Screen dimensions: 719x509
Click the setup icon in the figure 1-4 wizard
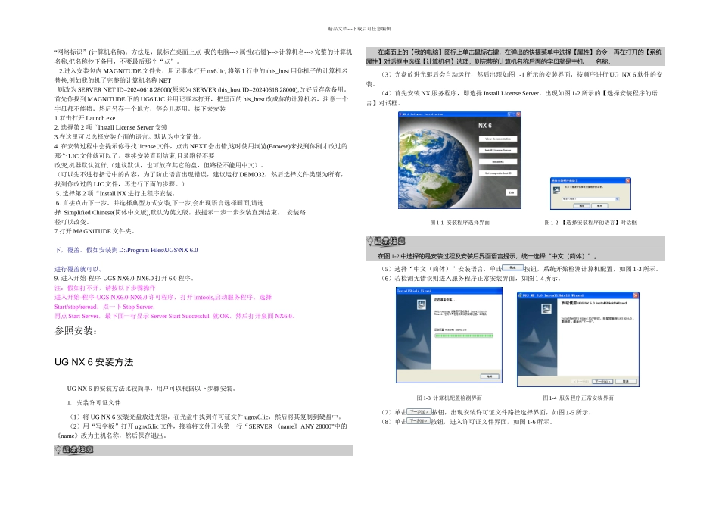546,309
